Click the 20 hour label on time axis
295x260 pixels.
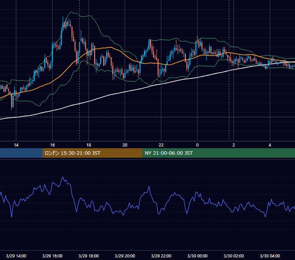coord(125,145)
